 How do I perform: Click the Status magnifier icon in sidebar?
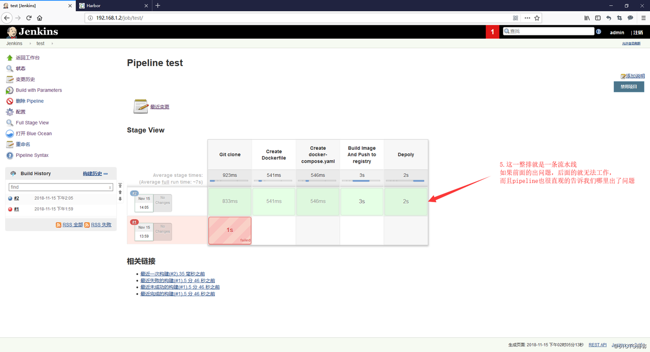coord(10,69)
